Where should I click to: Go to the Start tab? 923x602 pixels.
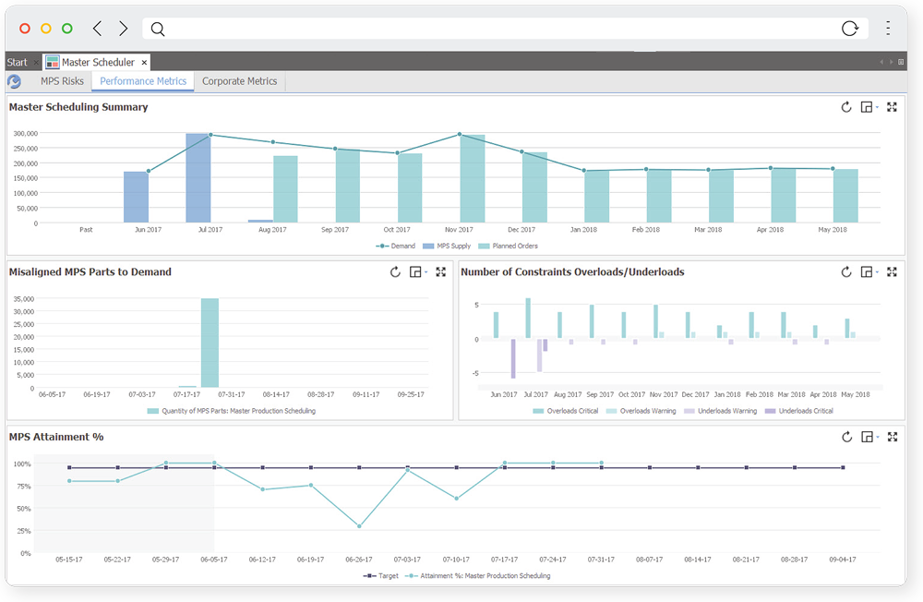[17, 62]
